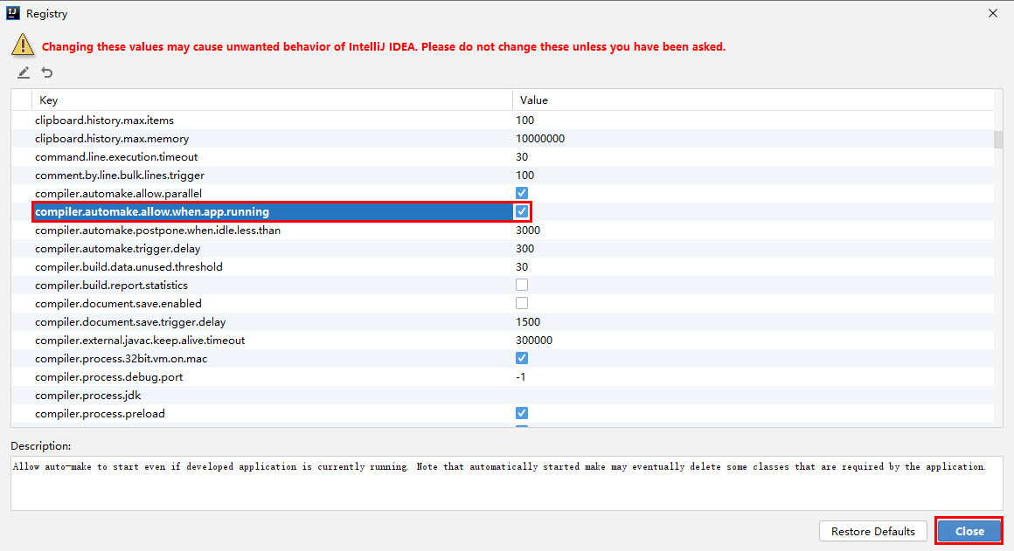Enable compiler.build.report.statistics checkbox
The image size is (1014, 551).
tap(522, 285)
